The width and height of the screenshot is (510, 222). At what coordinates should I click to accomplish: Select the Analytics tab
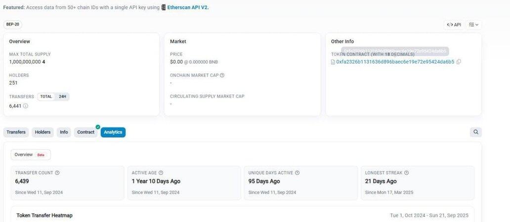click(x=113, y=132)
